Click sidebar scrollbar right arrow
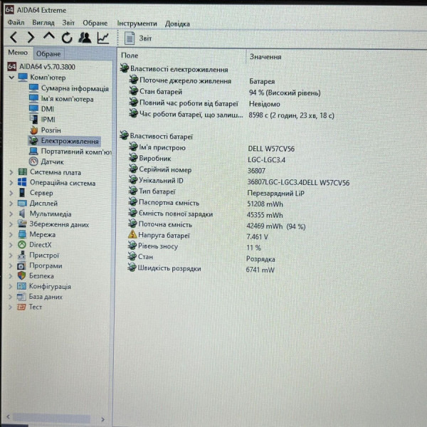This screenshot has height=427, width=427. pyautogui.click(x=102, y=419)
